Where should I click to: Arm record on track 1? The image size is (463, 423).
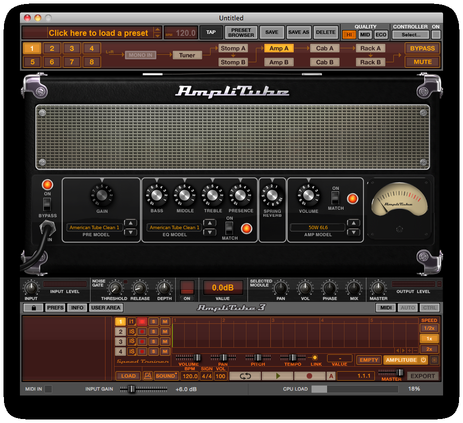click(142, 321)
